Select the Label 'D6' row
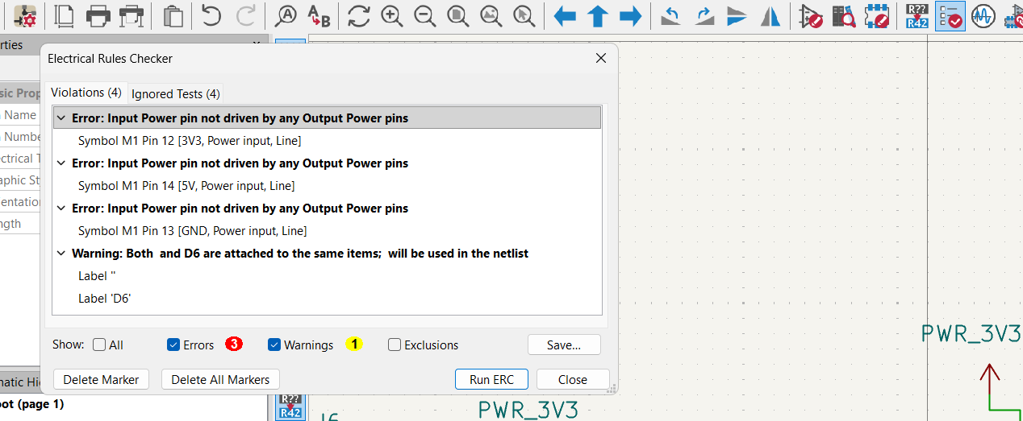Image resolution: width=1023 pixels, height=421 pixels. coord(327,299)
